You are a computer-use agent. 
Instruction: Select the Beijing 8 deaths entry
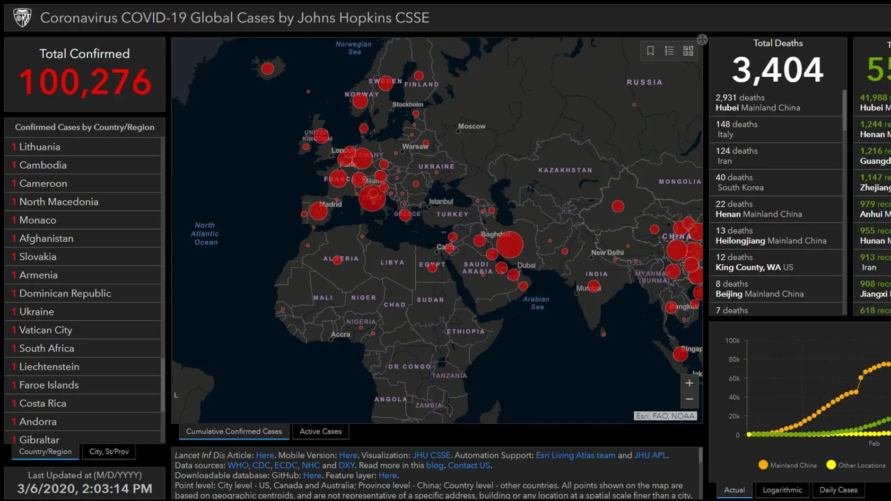pos(775,289)
